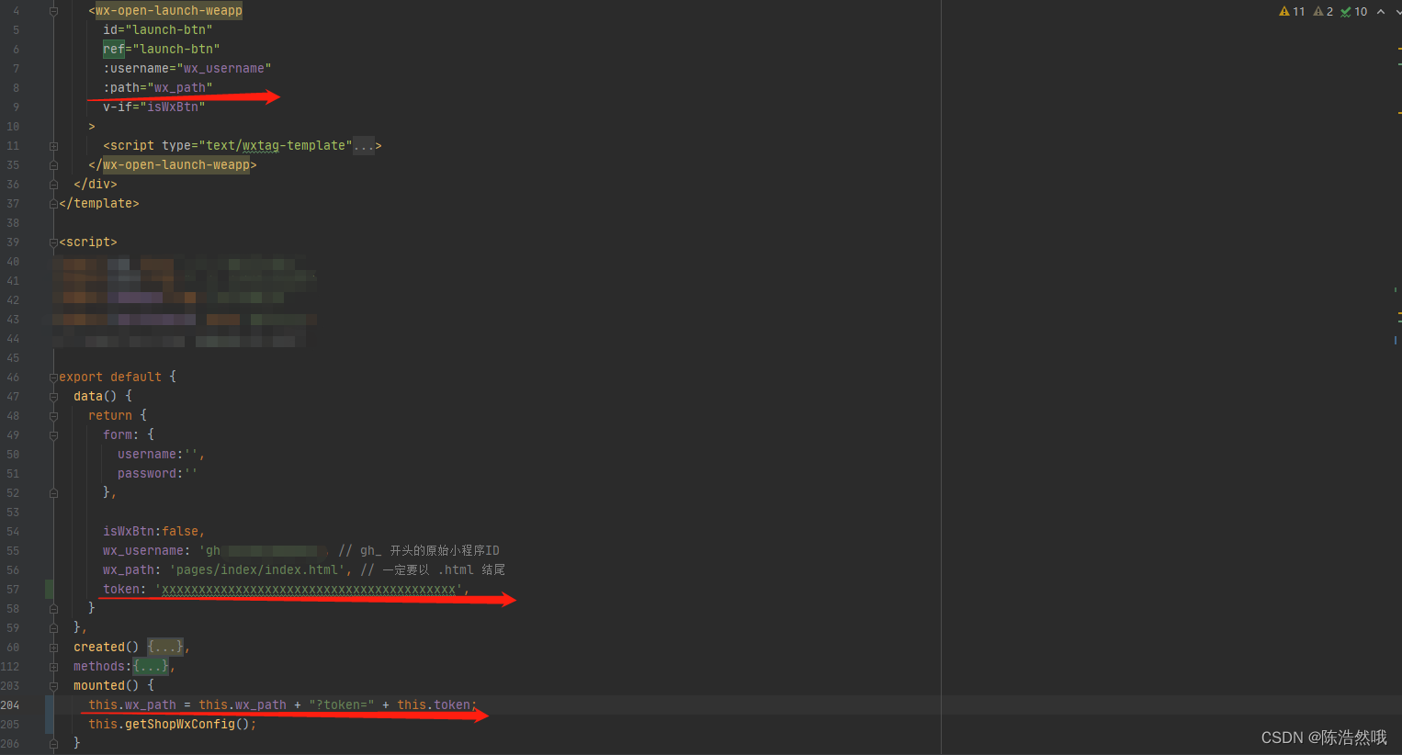Click fold marker beside closing template tag
This screenshot has height=755, width=1402.
(53, 204)
